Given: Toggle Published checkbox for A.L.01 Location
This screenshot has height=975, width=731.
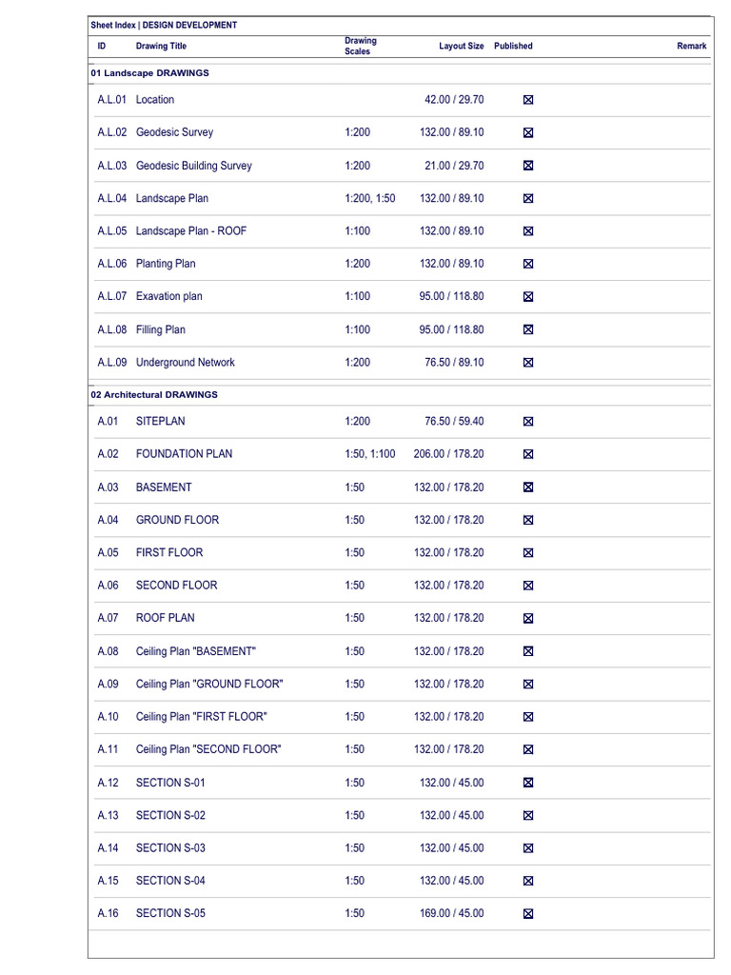Looking at the screenshot, I should (x=528, y=99).
